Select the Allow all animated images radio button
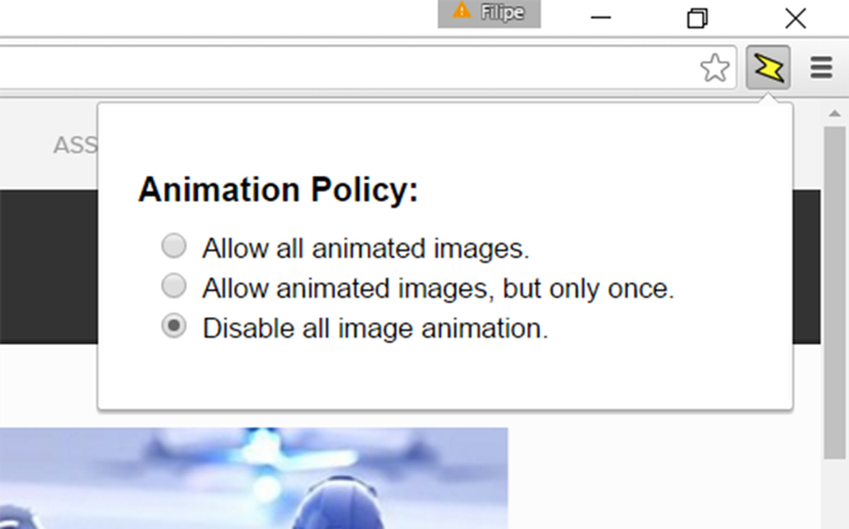The height and width of the screenshot is (529, 849). click(173, 246)
